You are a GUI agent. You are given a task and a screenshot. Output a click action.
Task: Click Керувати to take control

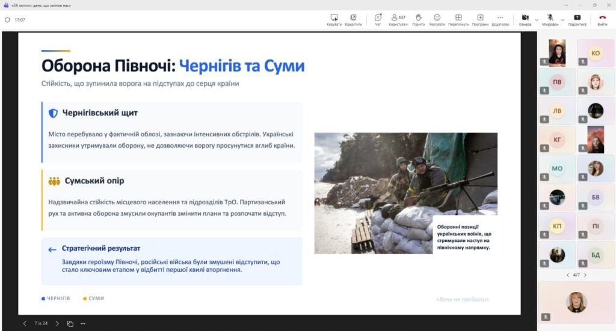[x=334, y=19]
